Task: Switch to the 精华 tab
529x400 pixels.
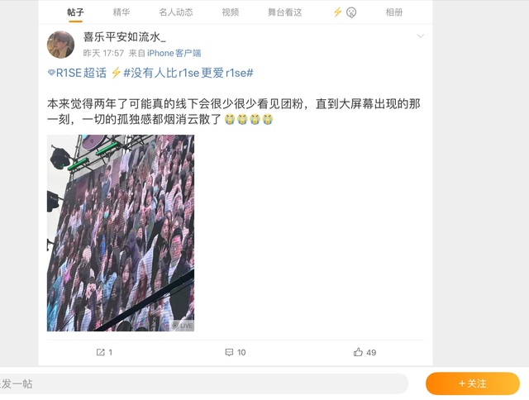Action: pos(122,12)
